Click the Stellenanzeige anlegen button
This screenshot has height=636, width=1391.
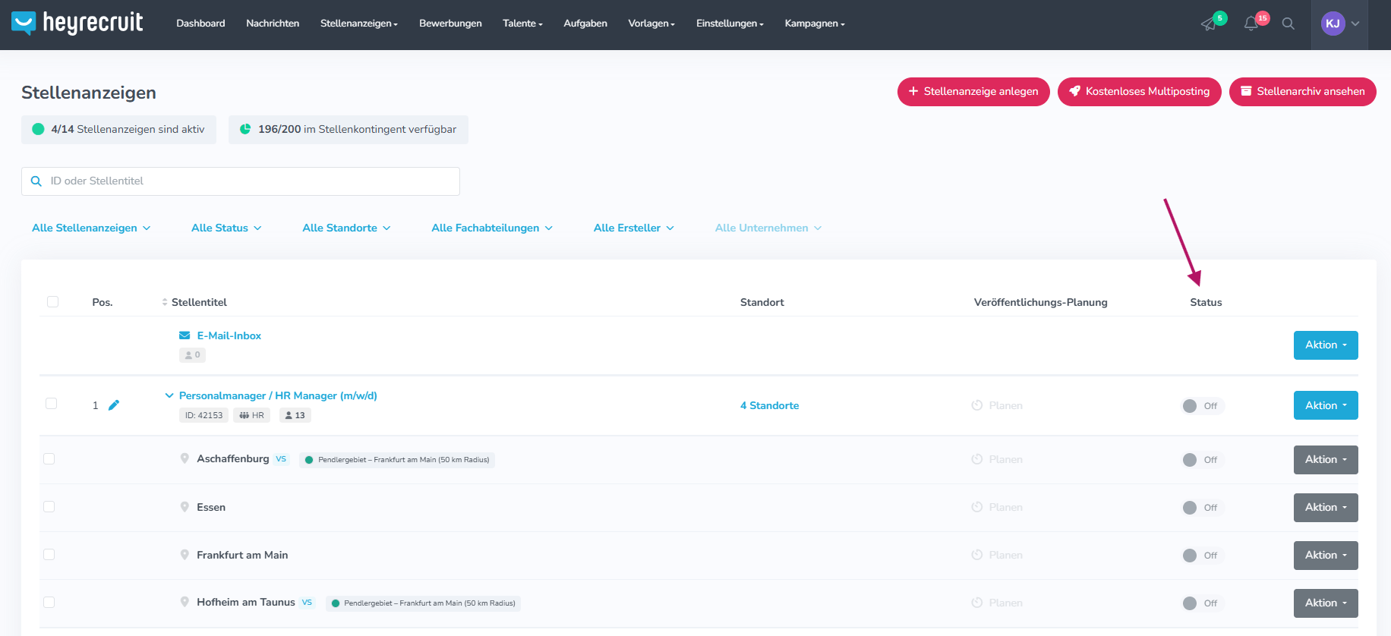click(973, 92)
